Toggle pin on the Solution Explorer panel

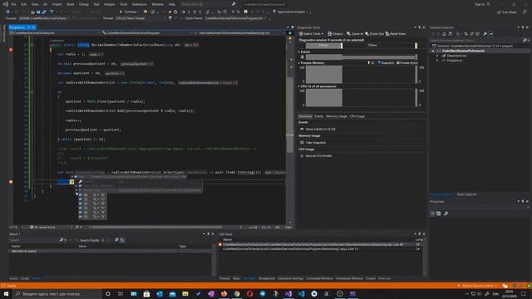tap(523, 27)
